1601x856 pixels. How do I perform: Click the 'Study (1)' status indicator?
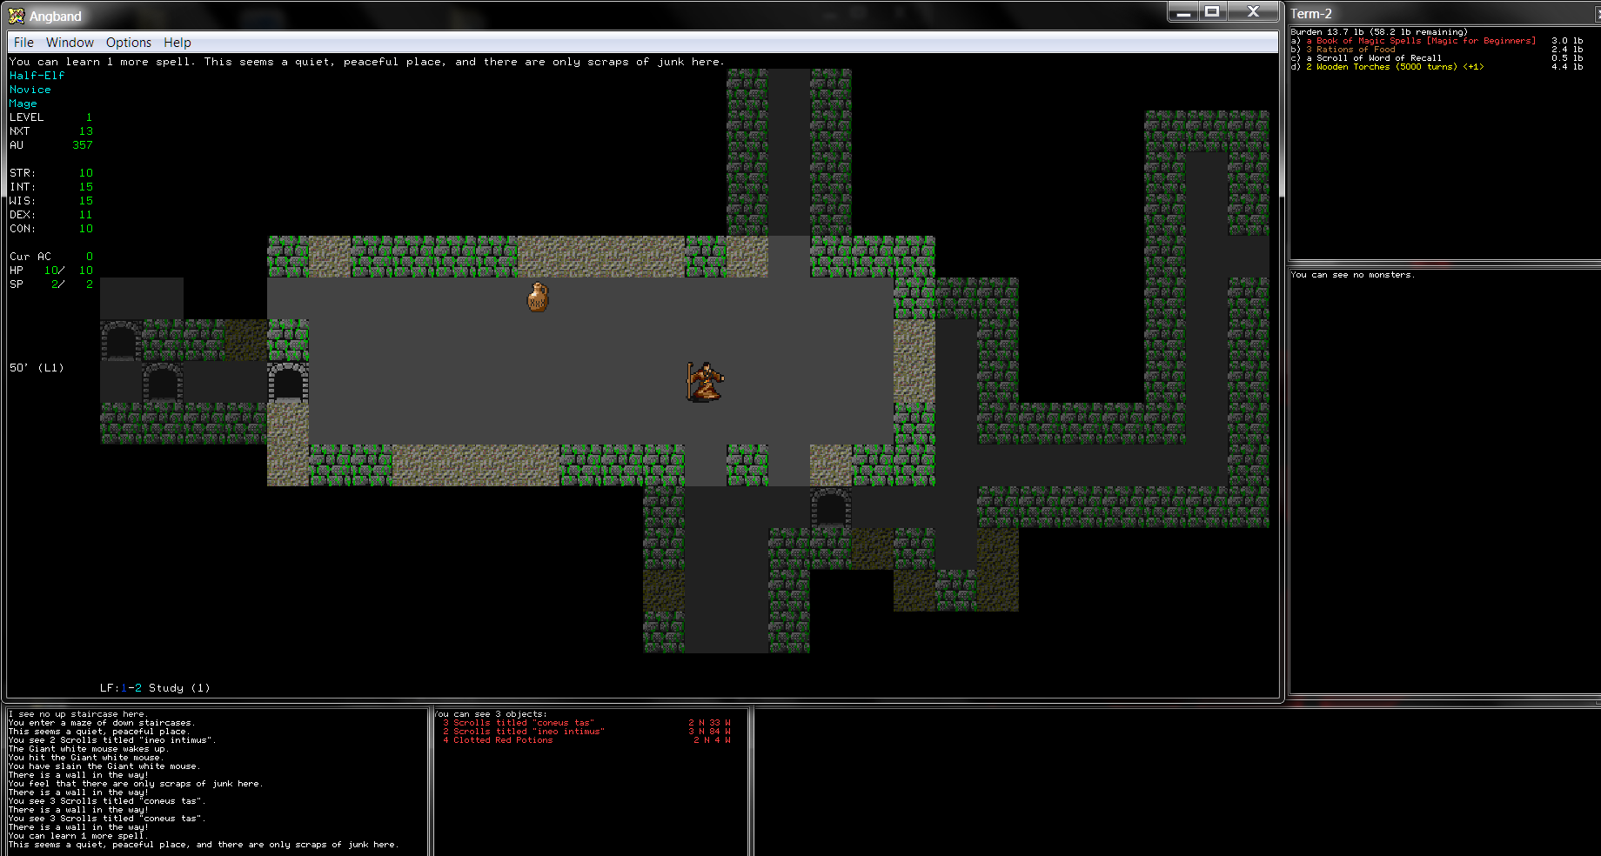pos(179,688)
